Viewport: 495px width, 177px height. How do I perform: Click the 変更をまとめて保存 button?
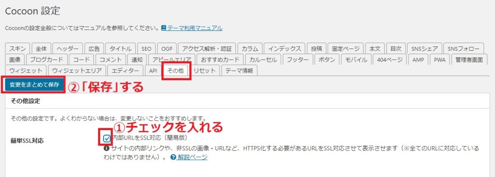click(x=34, y=85)
